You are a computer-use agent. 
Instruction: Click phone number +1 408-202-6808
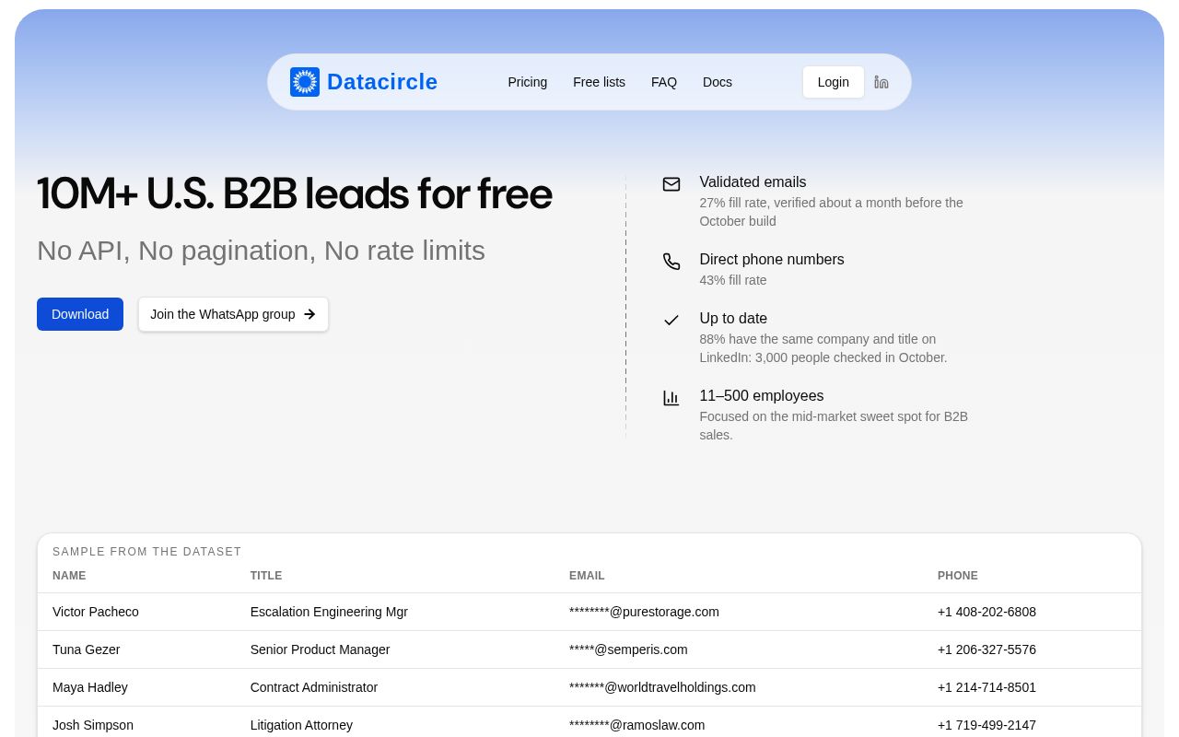click(x=986, y=612)
